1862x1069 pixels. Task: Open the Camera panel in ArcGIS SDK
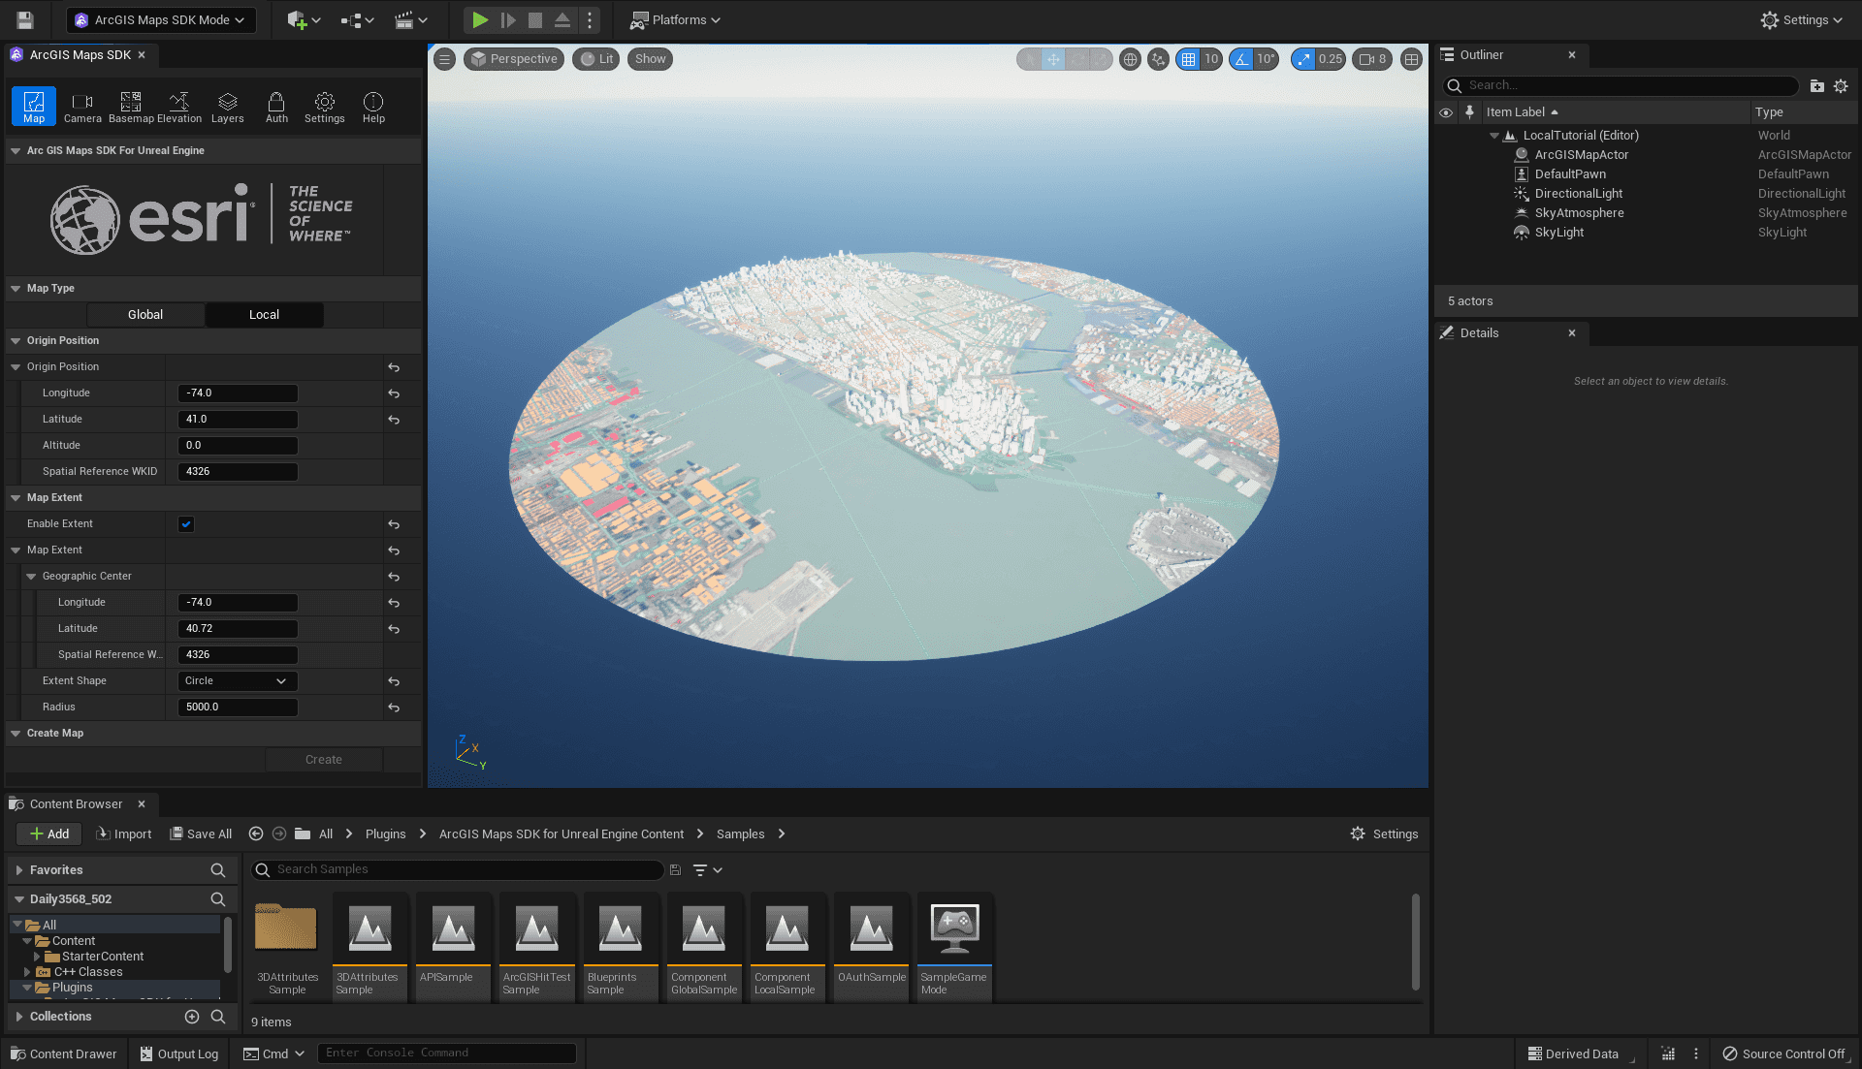(x=82, y=105)
